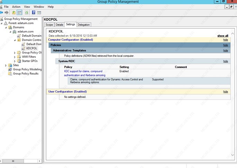237x168 pixels.
Task: Expand the Sites tree node
Action: [6, 66]
